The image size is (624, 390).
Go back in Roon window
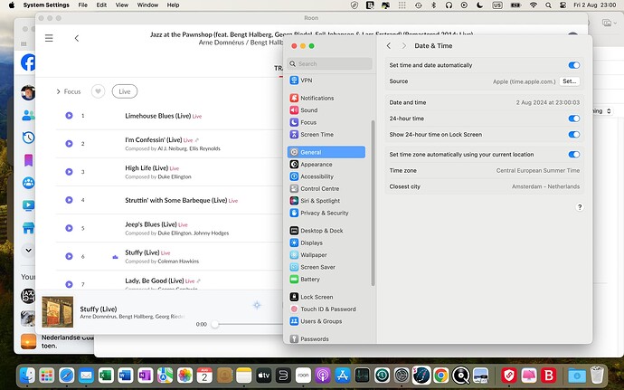[77, 38]
